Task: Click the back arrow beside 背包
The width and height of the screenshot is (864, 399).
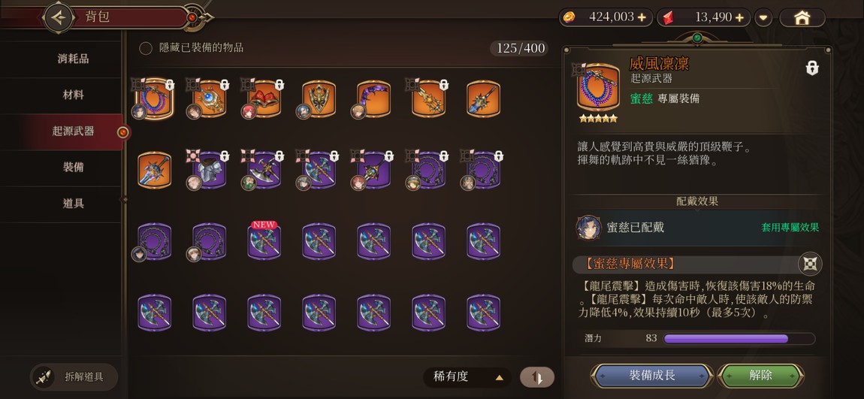Action: 58,17
